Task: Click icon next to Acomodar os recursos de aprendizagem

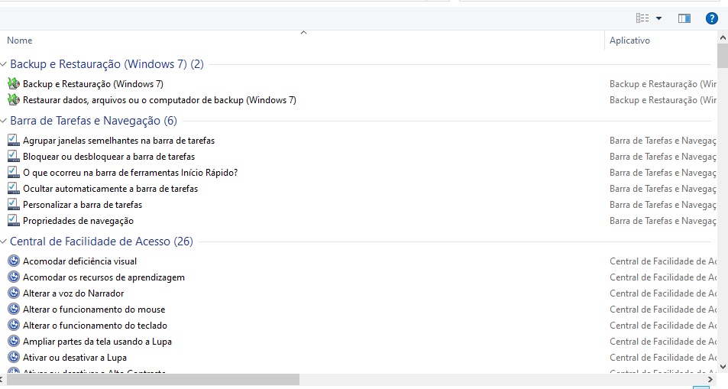Action: (x=14, y=277)
